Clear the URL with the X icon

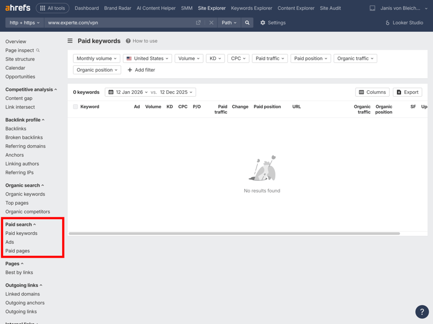coord(211,23)
